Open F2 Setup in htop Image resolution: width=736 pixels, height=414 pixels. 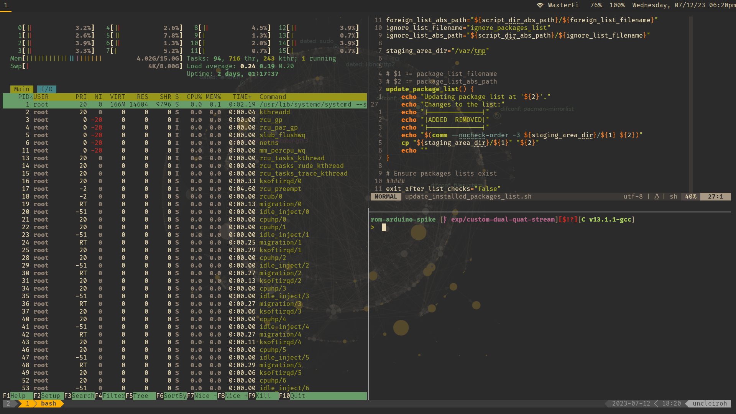tap(50, 396)
